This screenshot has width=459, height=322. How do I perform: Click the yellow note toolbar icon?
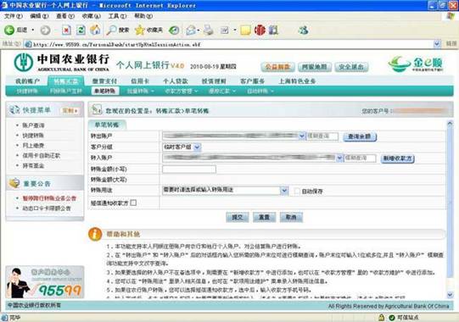coord(245,30)
